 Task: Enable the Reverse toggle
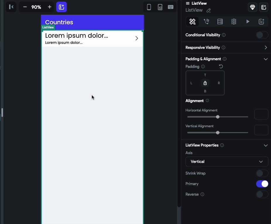(x=262, y=194)
